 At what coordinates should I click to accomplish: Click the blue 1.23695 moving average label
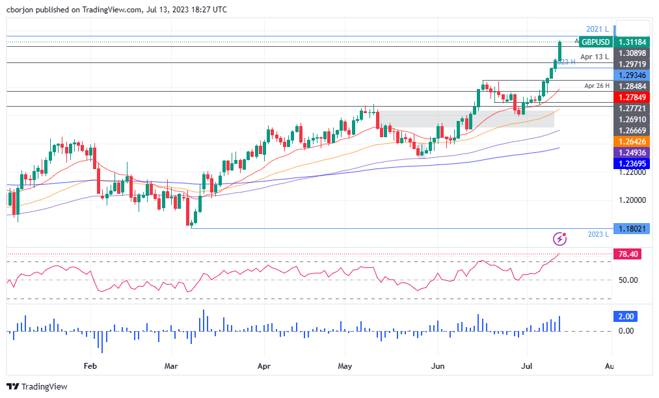tap(632, 163)
